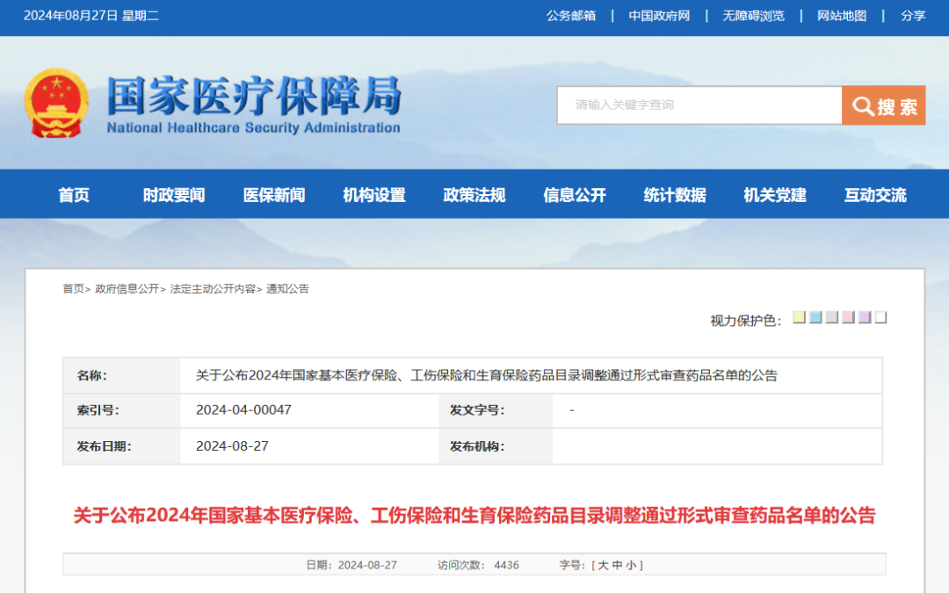This screenshot has width=949, height=593.
Task: Select the gray eye-protection color swatch
Action: [x=831, y=318]
